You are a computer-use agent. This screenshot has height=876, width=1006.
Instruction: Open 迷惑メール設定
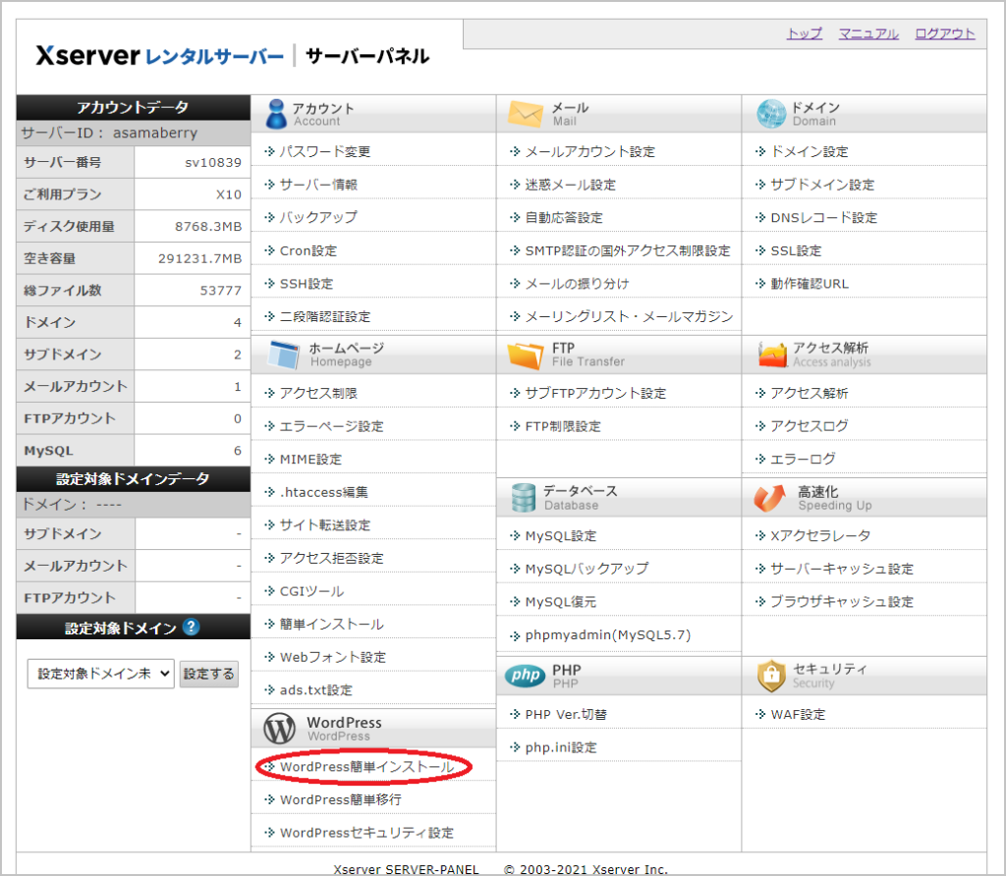(x=571, y=185)
